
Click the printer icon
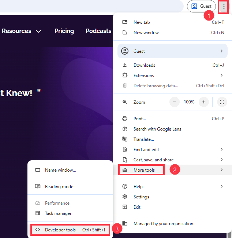[125, 118]
